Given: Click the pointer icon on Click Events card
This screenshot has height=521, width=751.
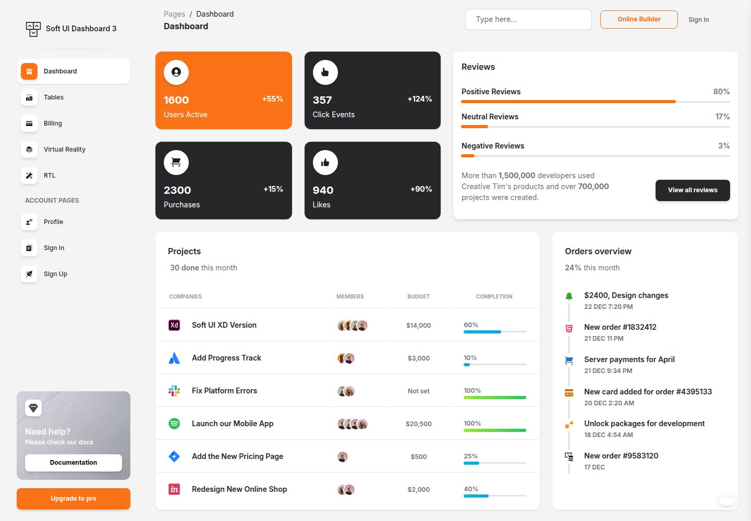Looking at the screenshot, I should coord(325,72).
